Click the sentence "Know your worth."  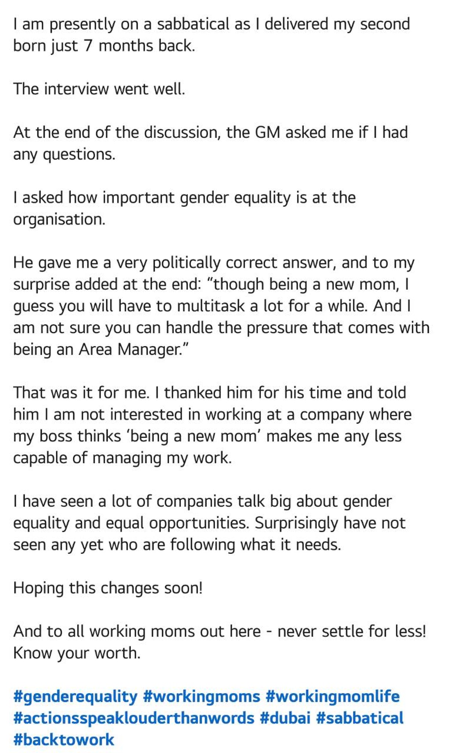coord(77,653)
